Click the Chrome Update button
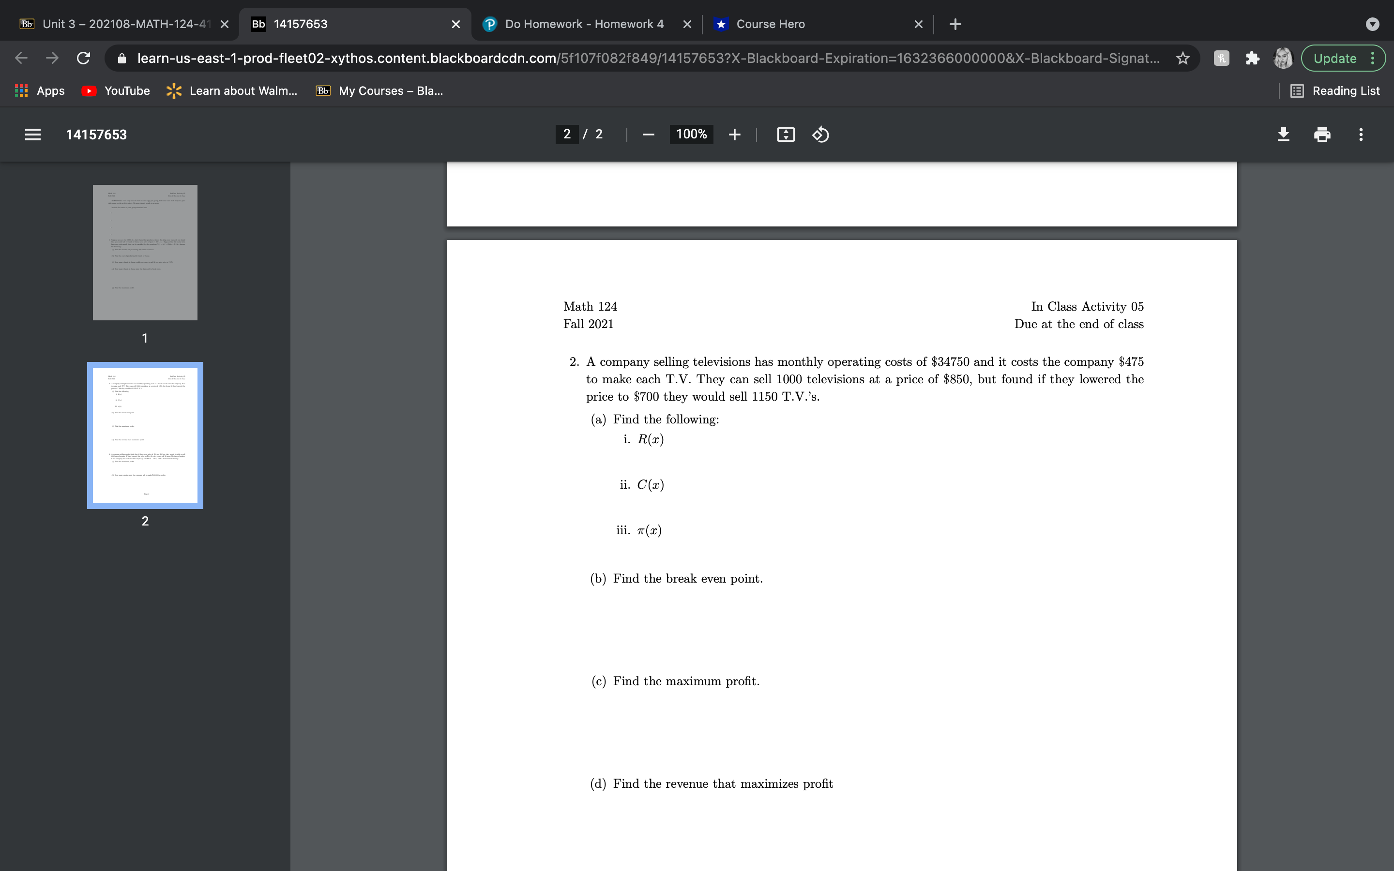Image resolution: width=1394 pixels, height=871 pixels. 1334,58
